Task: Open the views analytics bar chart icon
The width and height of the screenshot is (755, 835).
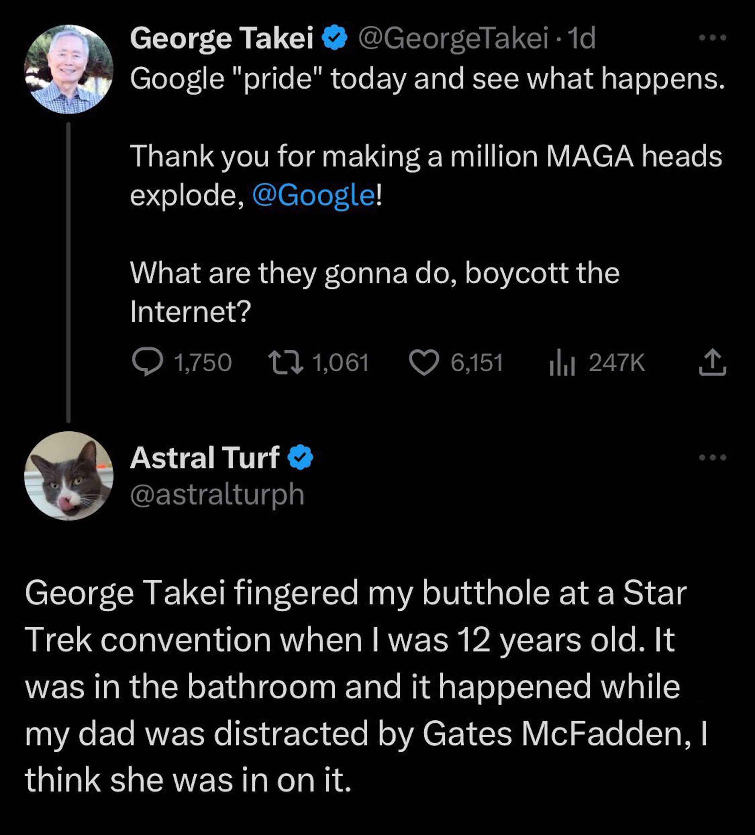Action: coord(561,363)
